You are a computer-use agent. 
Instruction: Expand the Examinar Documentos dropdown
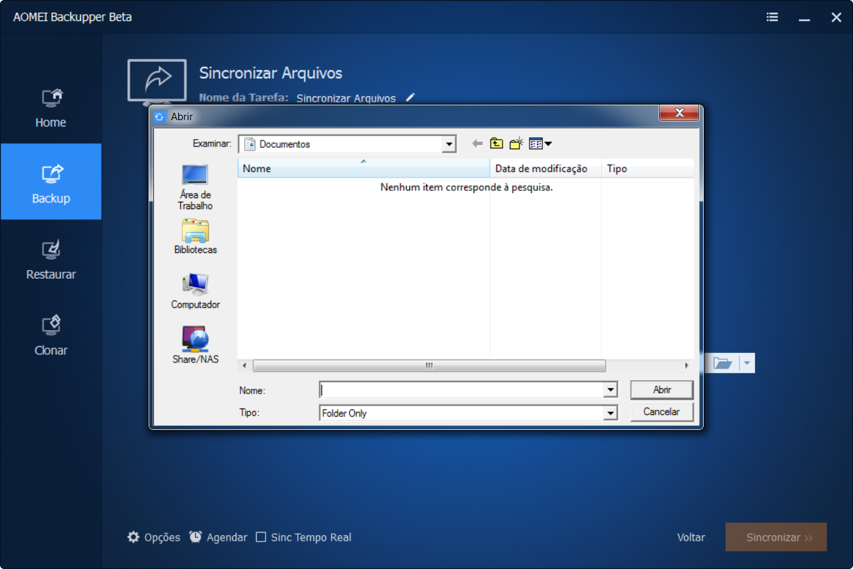(449, 144)
